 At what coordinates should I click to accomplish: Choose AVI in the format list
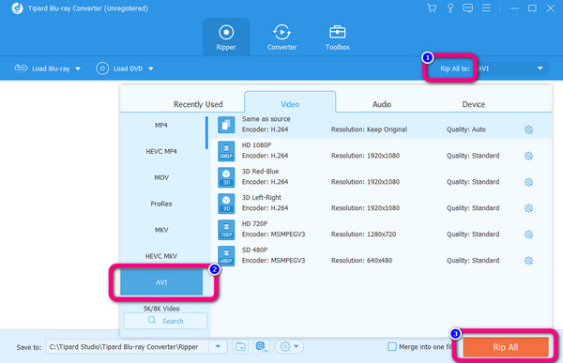(x=161, y=282)
